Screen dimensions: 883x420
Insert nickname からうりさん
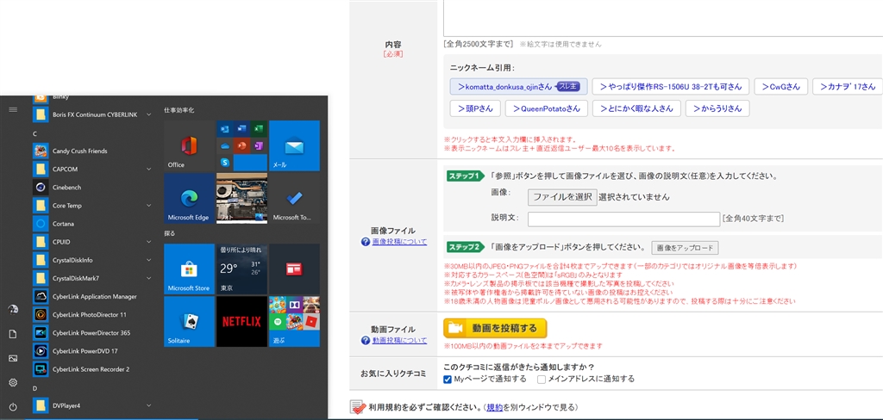point(717,108)
